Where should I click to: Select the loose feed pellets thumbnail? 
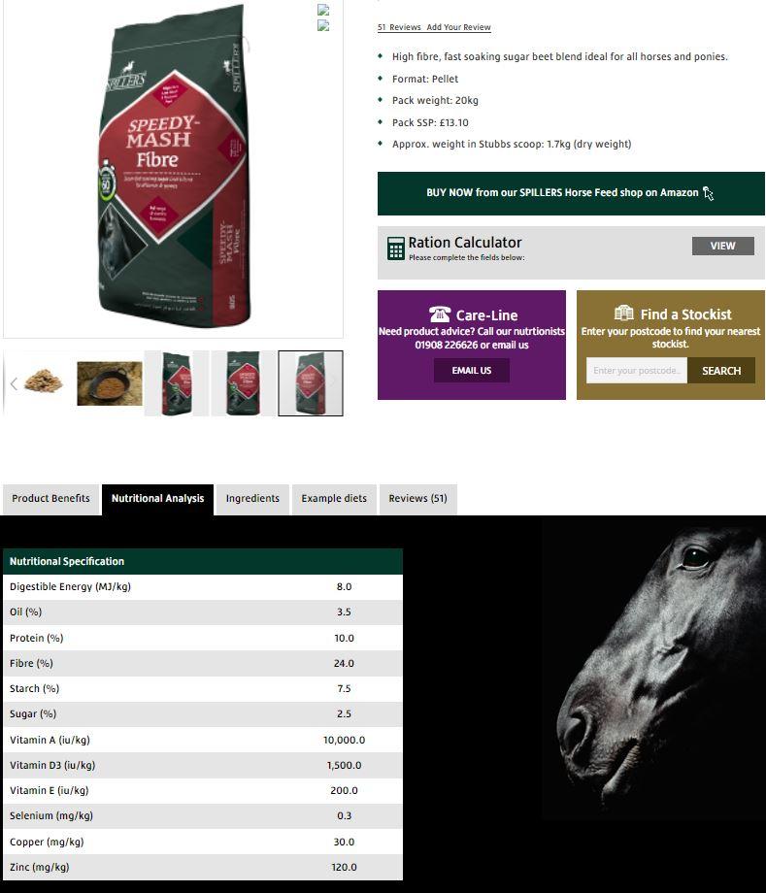(x=44, y=382)
